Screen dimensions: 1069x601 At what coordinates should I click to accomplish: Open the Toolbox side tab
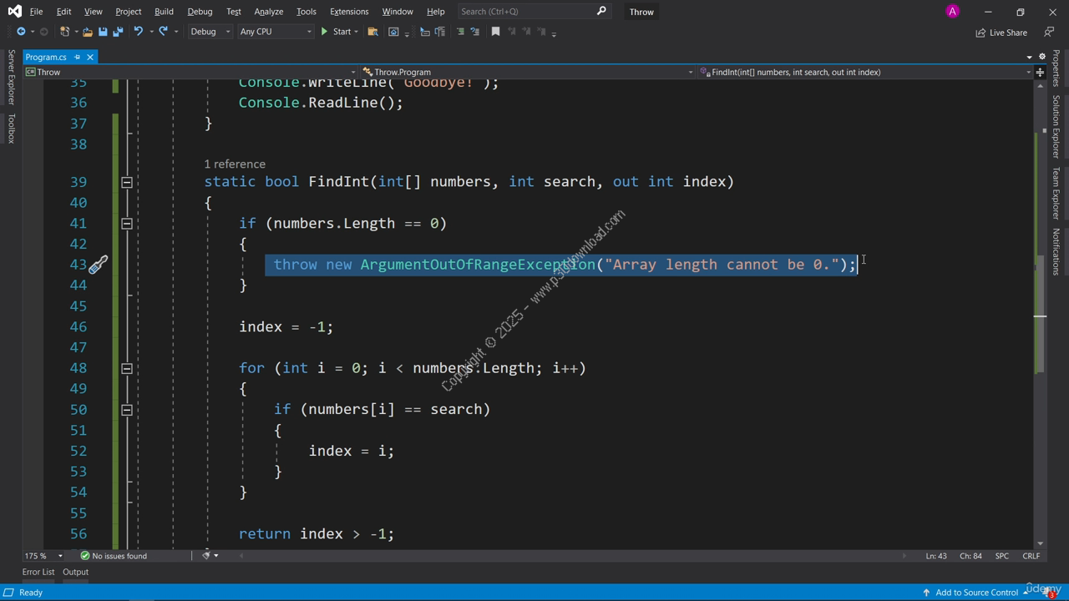click(11, 129)
